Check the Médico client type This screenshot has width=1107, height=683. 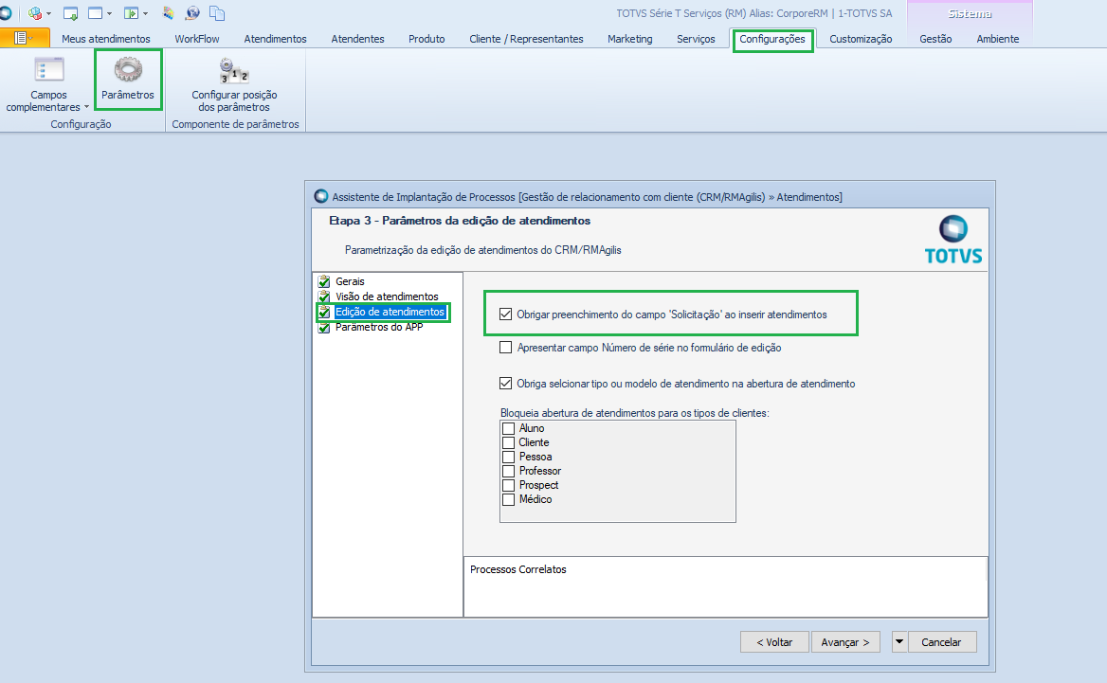tap(508, 499)
